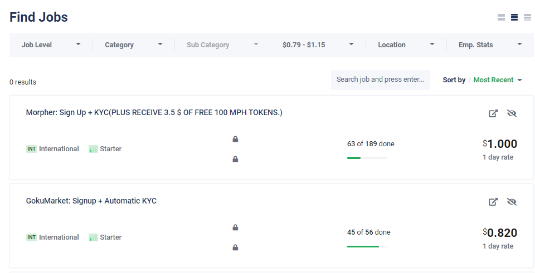Switch to the compact list view layout
The image size is (535, 273).
click(527, 17)
